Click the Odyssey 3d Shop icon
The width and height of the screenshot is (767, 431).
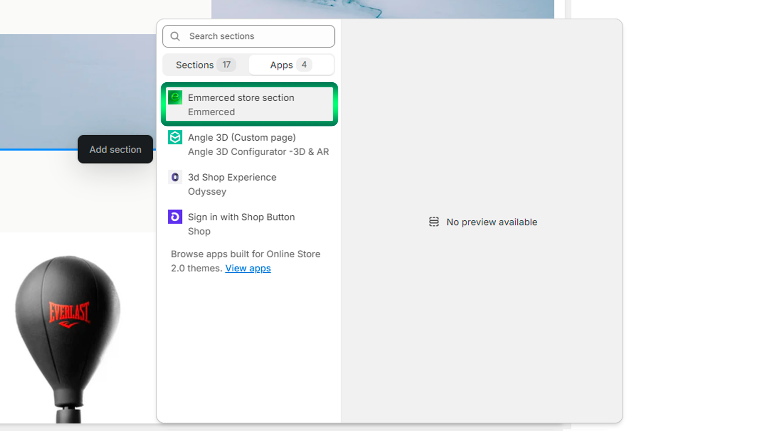[x=175, y=177]
